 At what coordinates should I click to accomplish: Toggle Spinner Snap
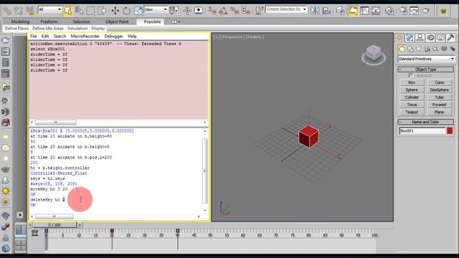point(246,11)
